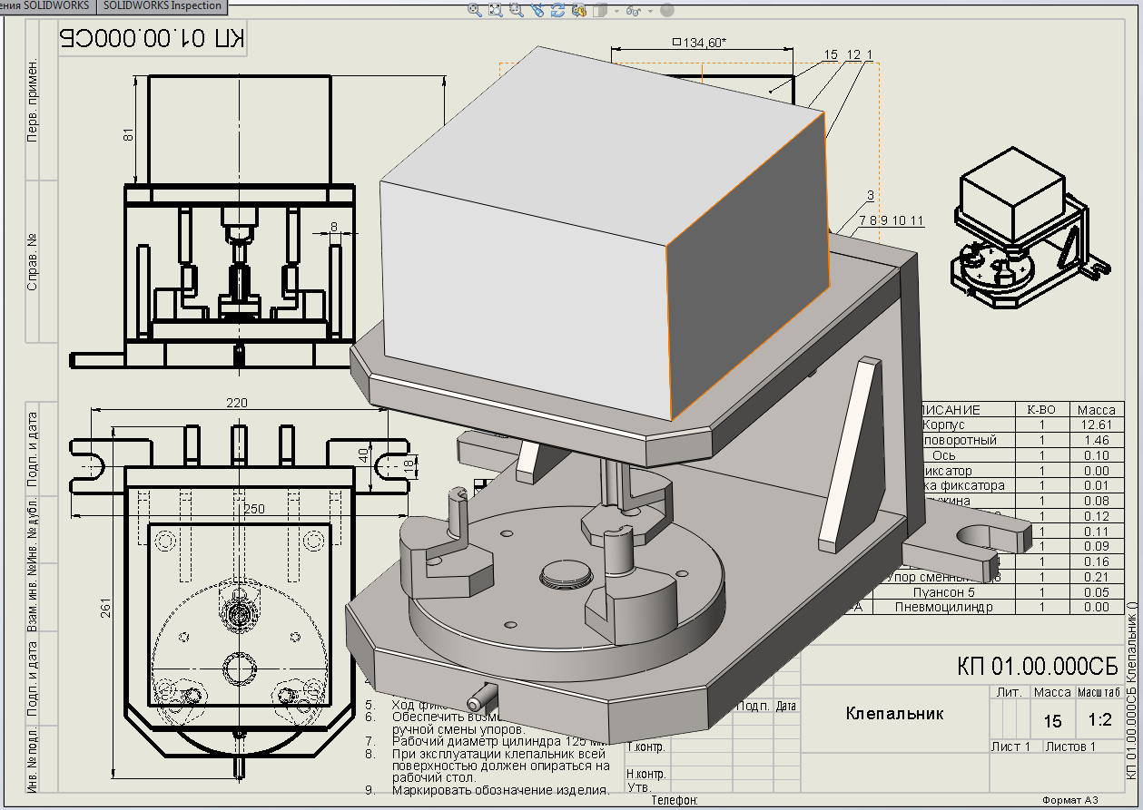The width and height of the screenshot is (1143, 810).
Task: Click the Телефон: label at bottom
Action: coord(675,799)
